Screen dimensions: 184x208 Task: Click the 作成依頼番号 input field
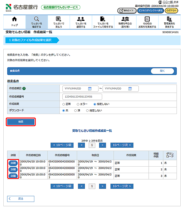coord(82,96)
